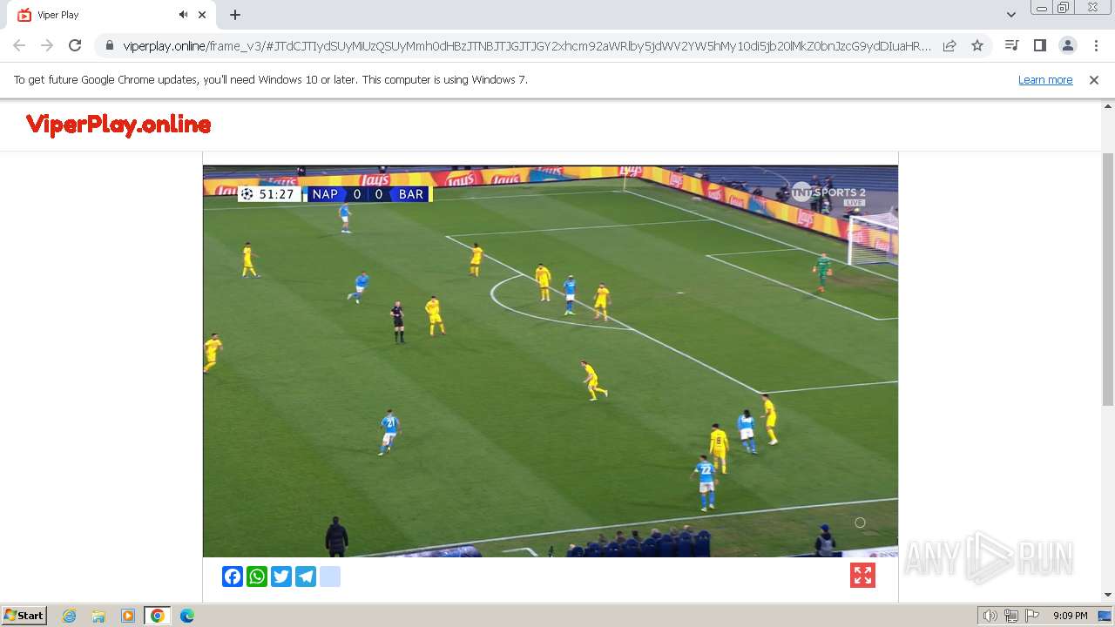The image size is (1115, 627).
Task: Share the stream on Facebook
Action: 233,576
